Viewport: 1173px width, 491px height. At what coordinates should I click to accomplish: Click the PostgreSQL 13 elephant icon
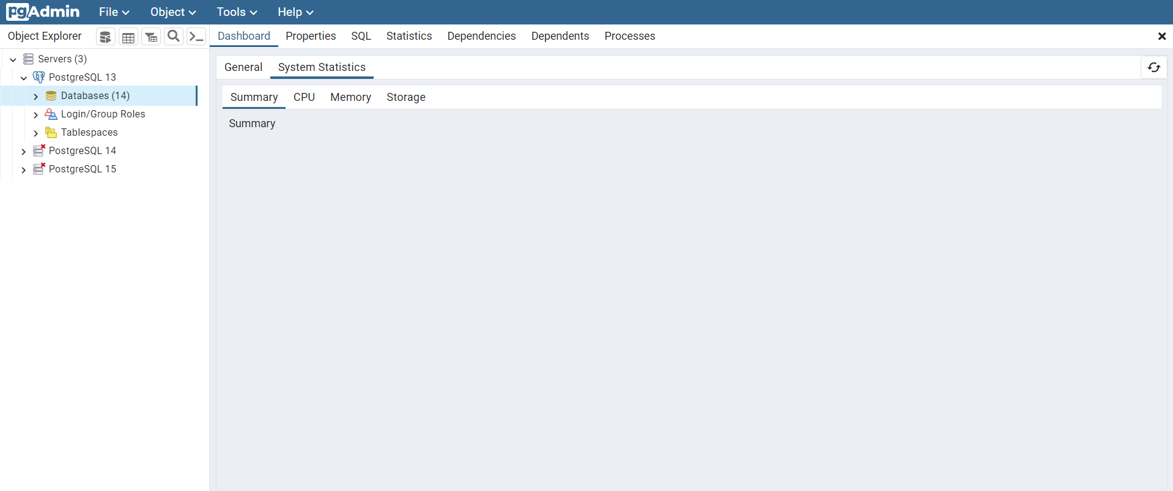tap(39, 77)
